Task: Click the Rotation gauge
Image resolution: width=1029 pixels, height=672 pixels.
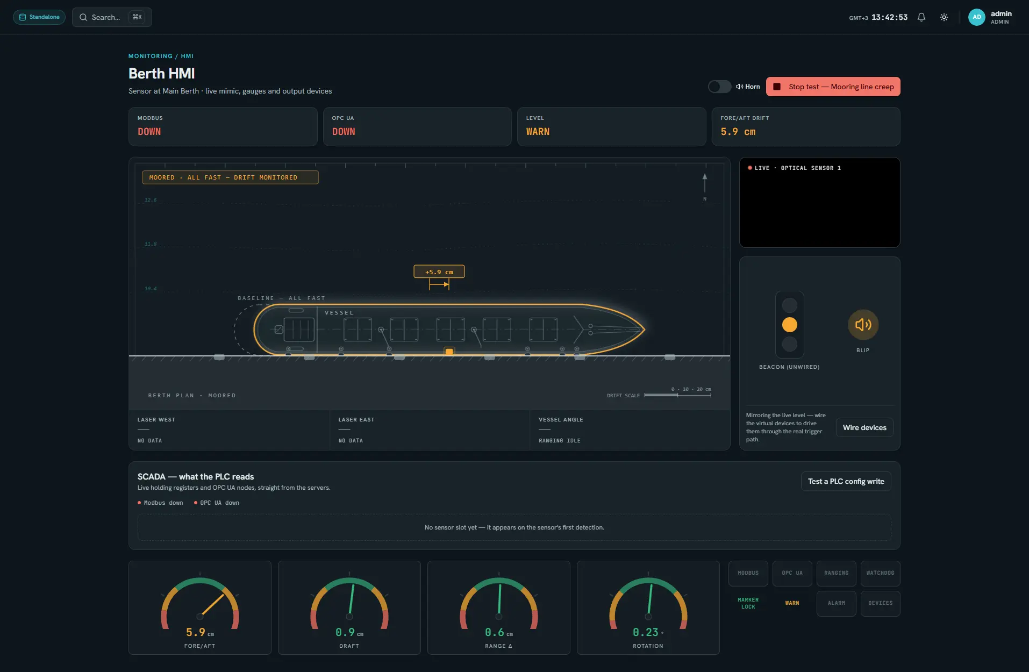Action: pos(648,607)
